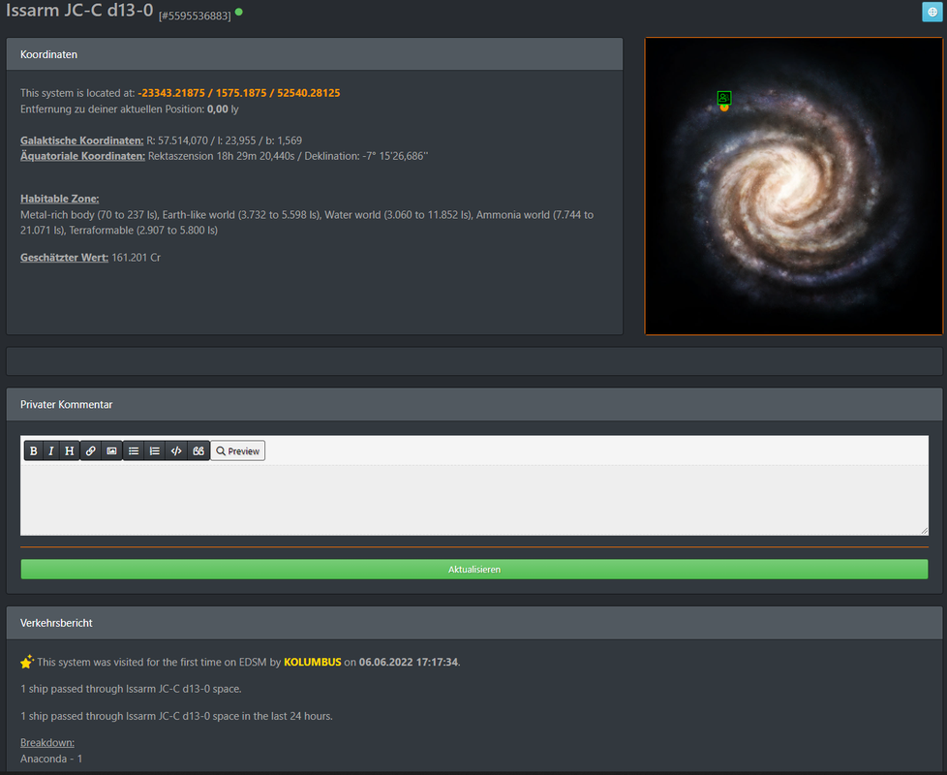Screen dimensions: 947x775
Task: Click the green commander marker on galaxy map
Action: point(724,97)
